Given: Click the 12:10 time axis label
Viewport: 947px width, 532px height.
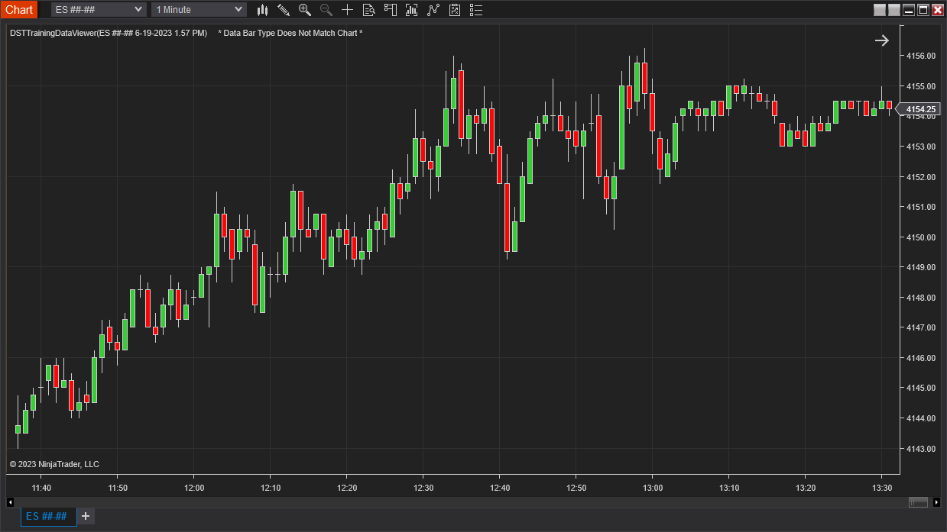Looking at the screenshot, I should pos(271,488).
